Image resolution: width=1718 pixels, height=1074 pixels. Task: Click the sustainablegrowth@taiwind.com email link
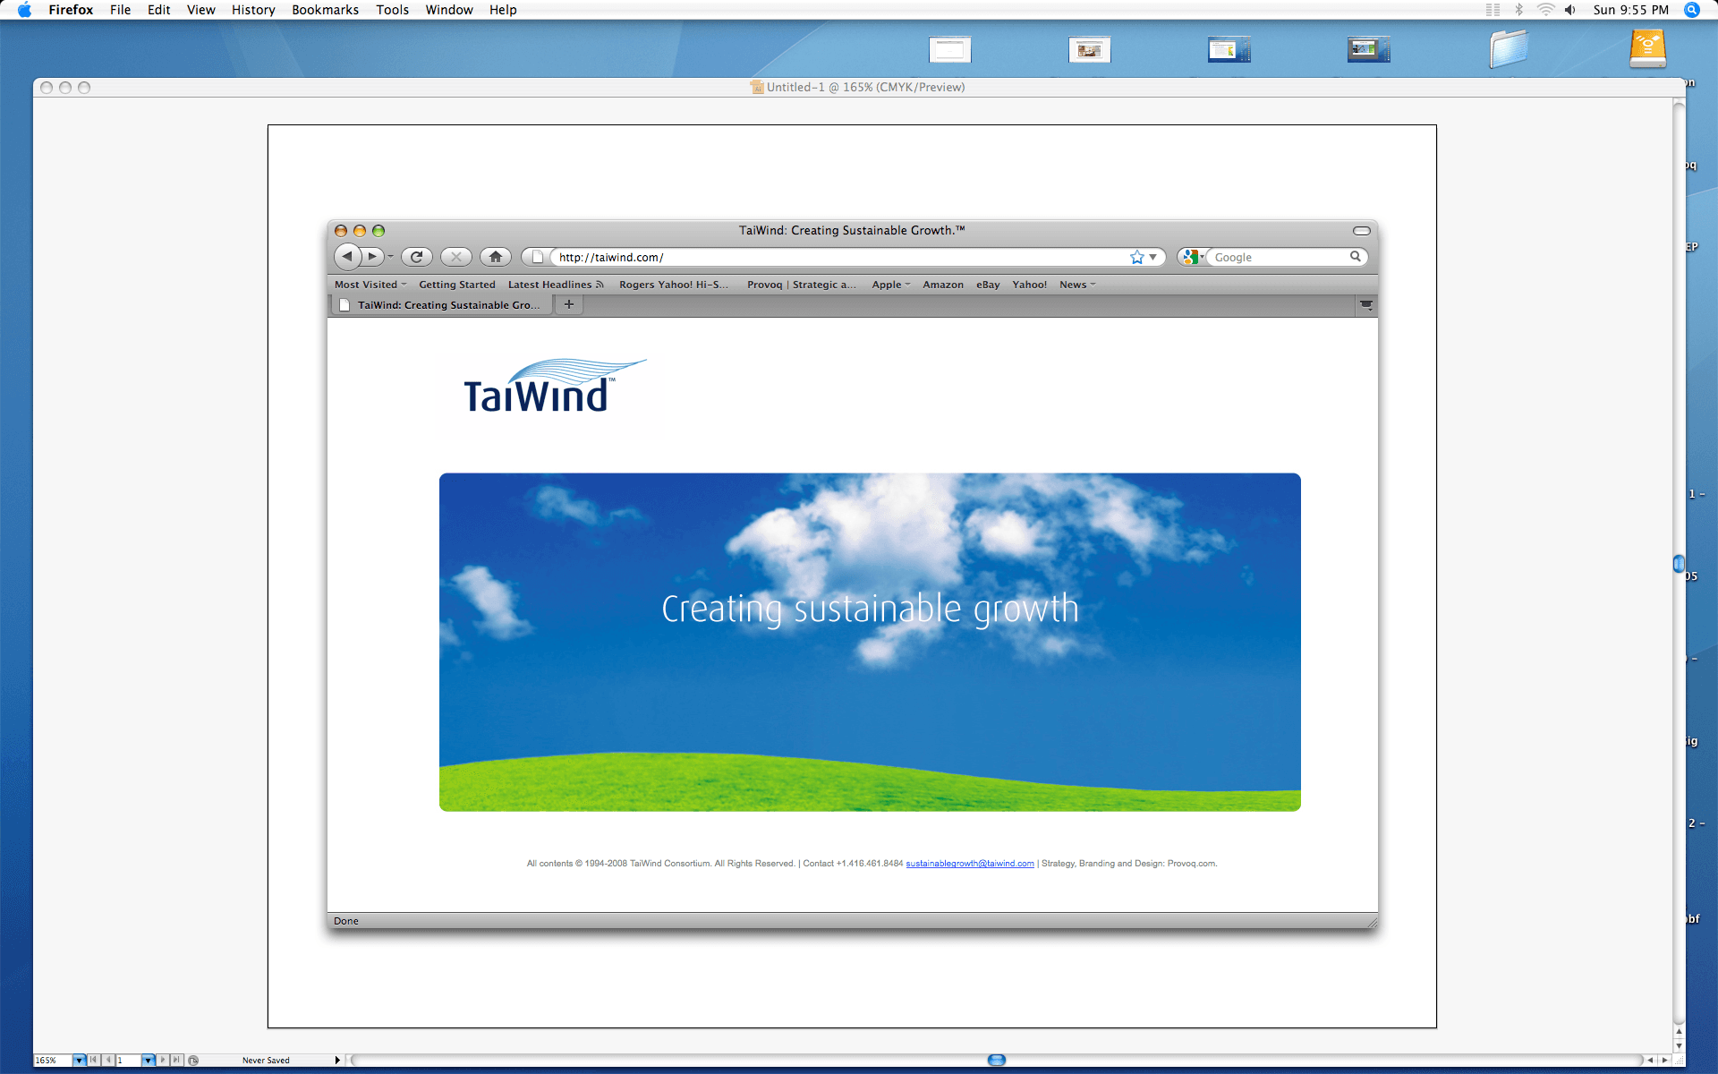(x=968, y=863)
